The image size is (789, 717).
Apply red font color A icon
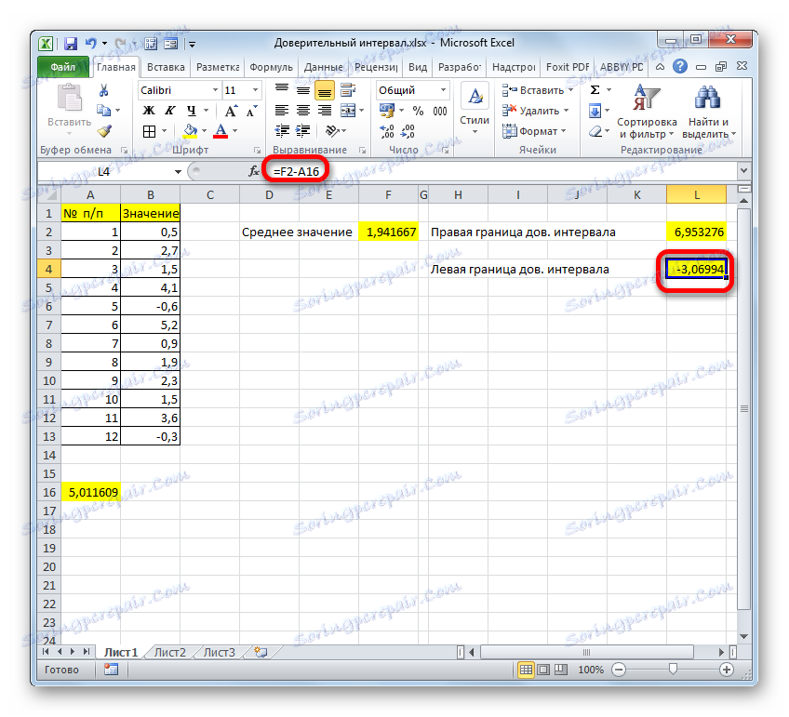221,131
